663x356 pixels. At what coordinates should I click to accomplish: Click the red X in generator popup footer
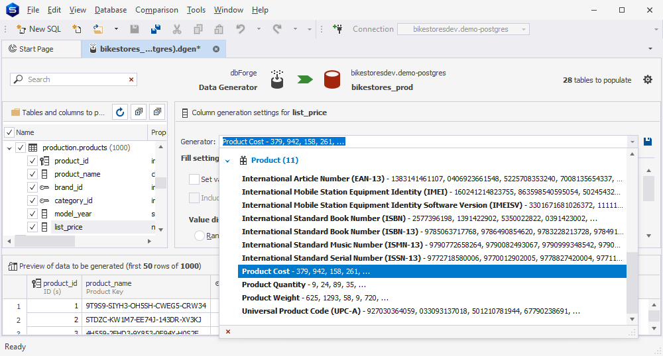pyautogui.click(x=228, y=332)
